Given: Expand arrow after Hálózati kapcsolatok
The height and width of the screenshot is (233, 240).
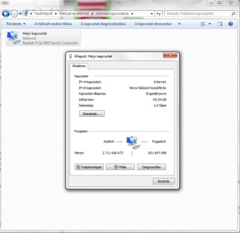Looking at the screenshot, I should pos(132,14).
